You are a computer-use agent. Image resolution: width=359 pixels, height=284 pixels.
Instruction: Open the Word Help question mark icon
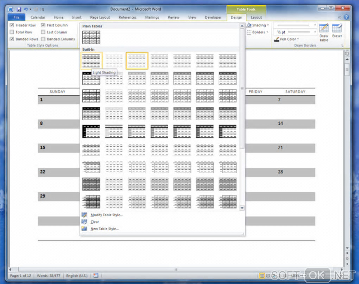pos(346,17)
